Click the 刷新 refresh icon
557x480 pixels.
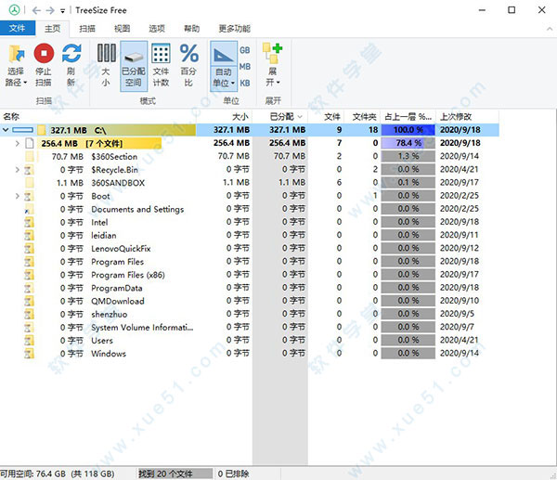[71, 55]
